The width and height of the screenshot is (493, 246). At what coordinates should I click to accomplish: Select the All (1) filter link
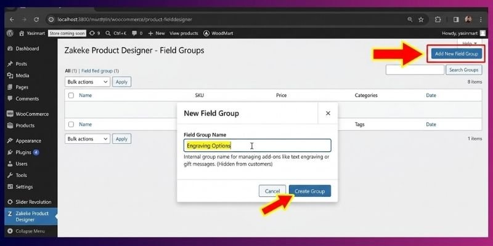click(x=71, y=71)
